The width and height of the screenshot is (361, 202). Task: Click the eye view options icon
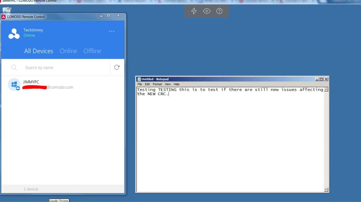click(x=207, y=11)
